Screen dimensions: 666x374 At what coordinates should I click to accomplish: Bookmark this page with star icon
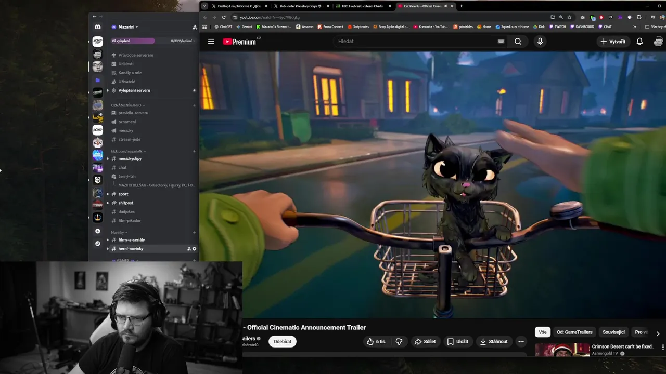569,17
